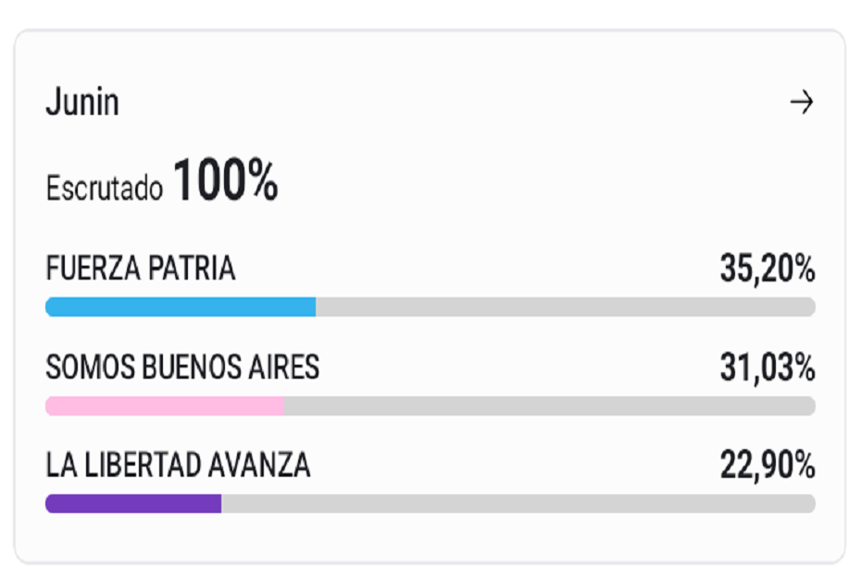Open Junin details with the arrow icon

tap(801, 102)
